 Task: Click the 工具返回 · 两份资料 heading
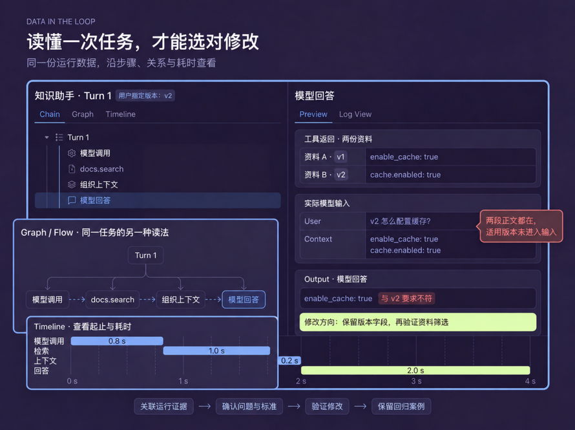tap(338, 139)
